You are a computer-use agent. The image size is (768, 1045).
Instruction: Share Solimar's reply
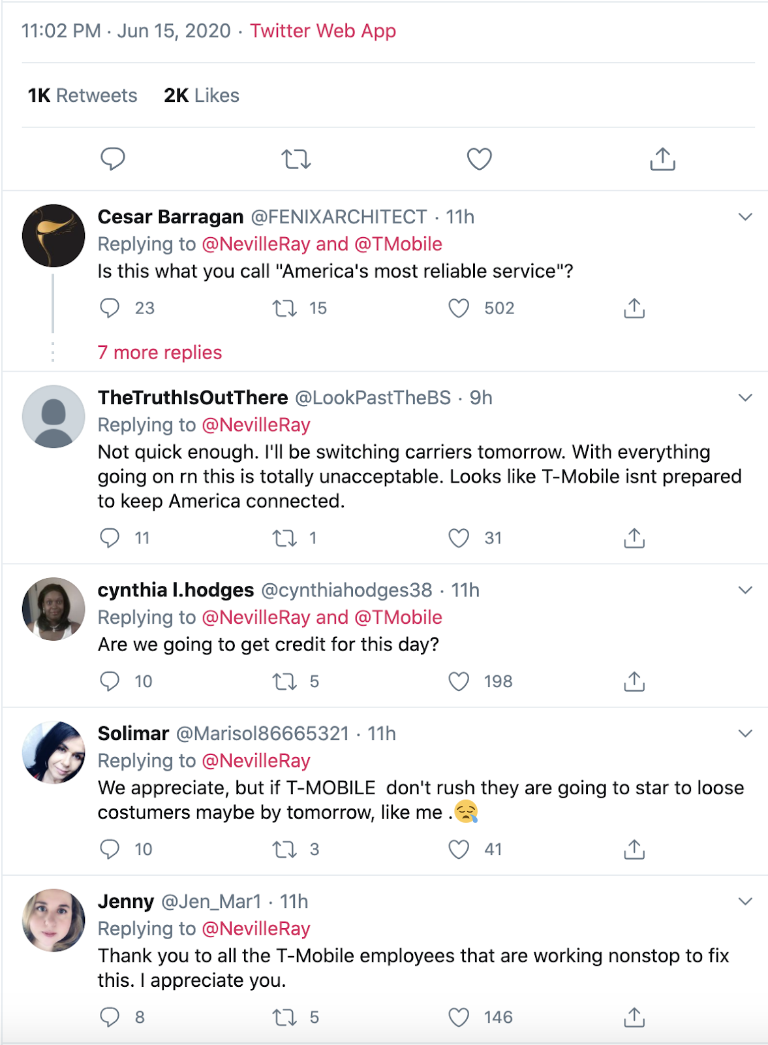click(634, 849)
